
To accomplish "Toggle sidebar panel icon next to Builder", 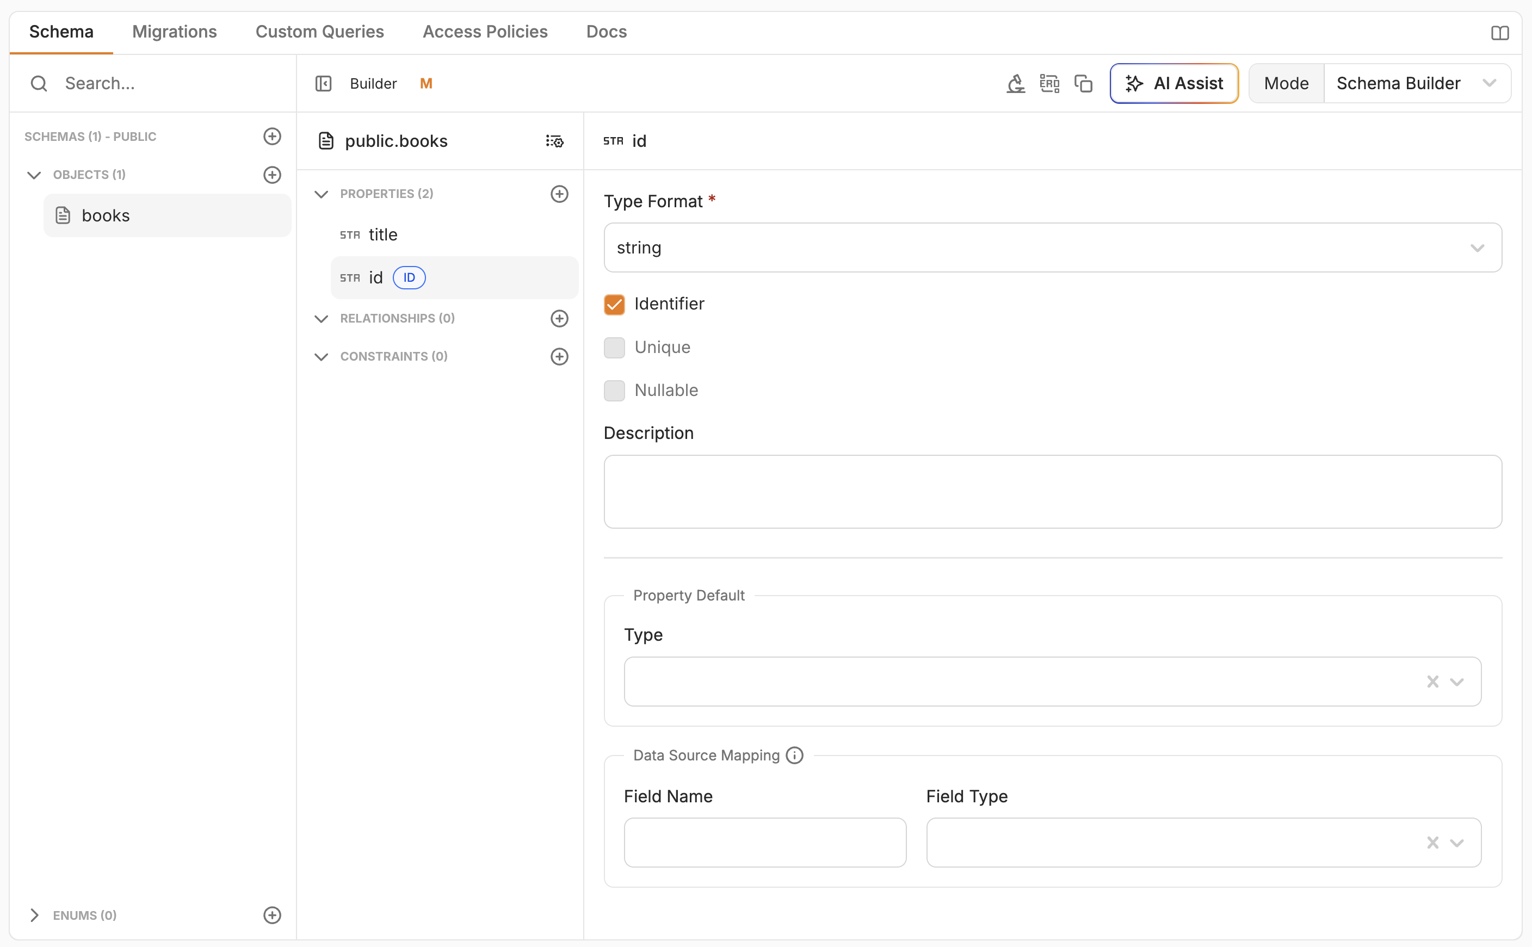I will pos(323,84).
